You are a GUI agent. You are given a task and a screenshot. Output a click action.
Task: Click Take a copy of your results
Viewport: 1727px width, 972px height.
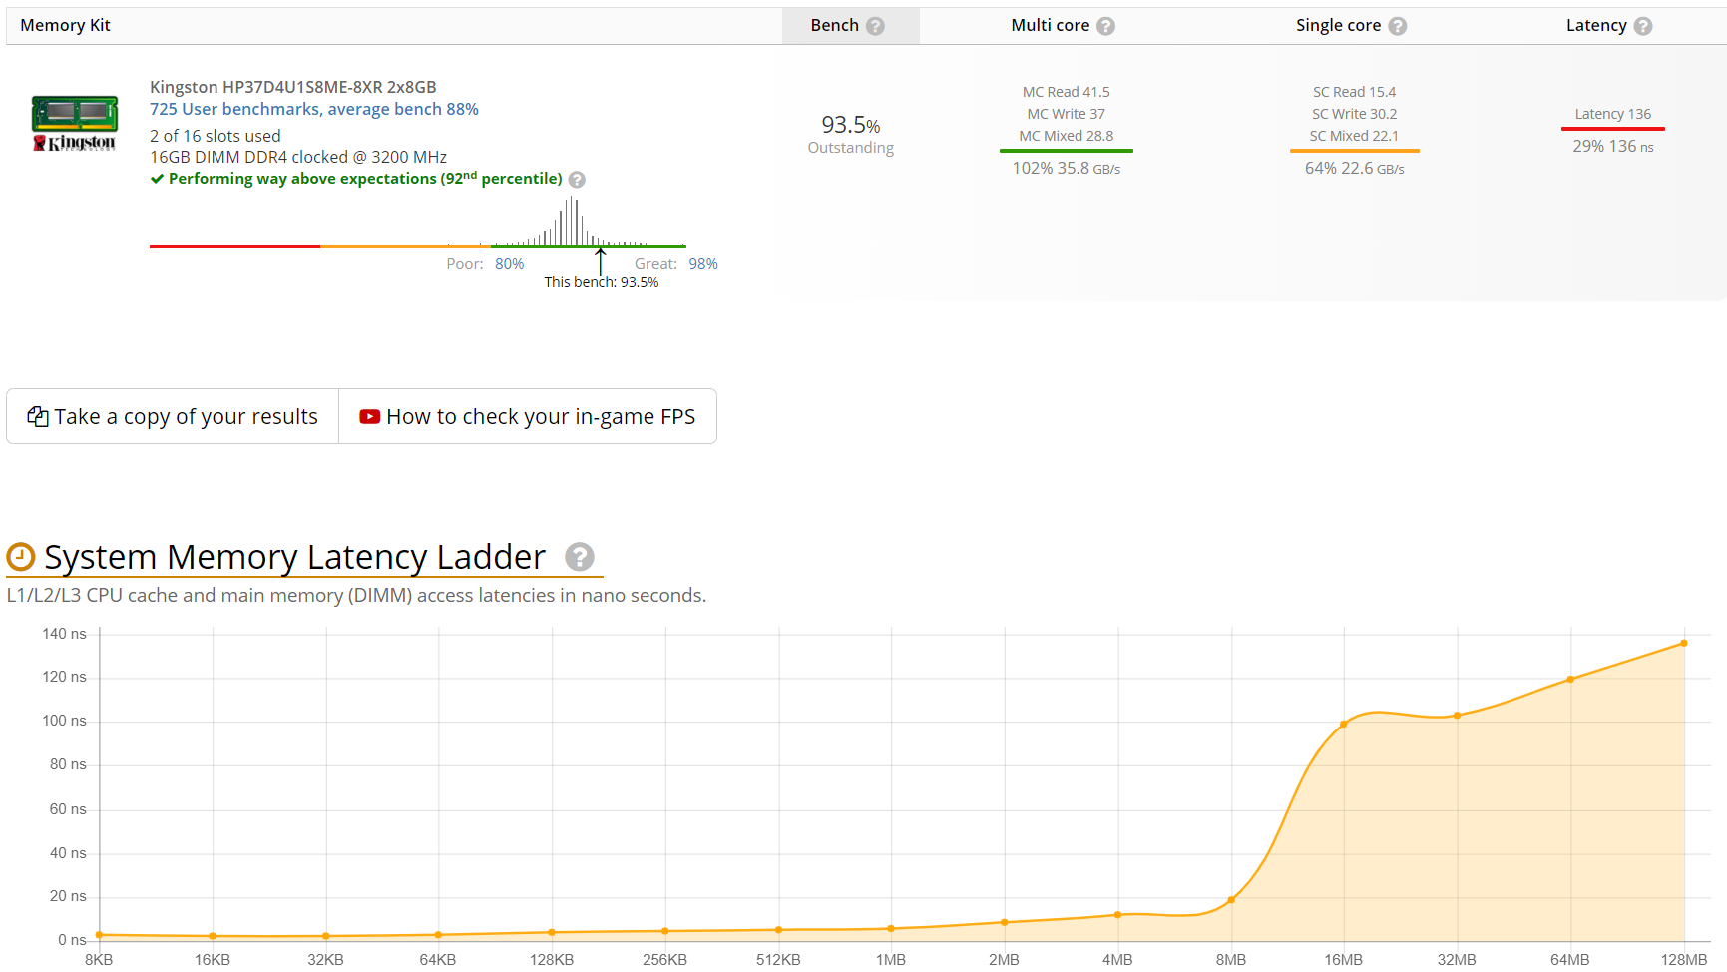click(173, 417)
